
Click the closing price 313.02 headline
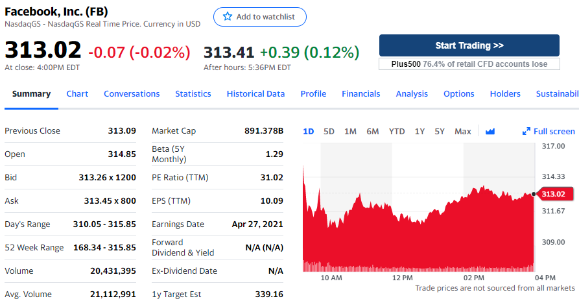tap(43, 50)
